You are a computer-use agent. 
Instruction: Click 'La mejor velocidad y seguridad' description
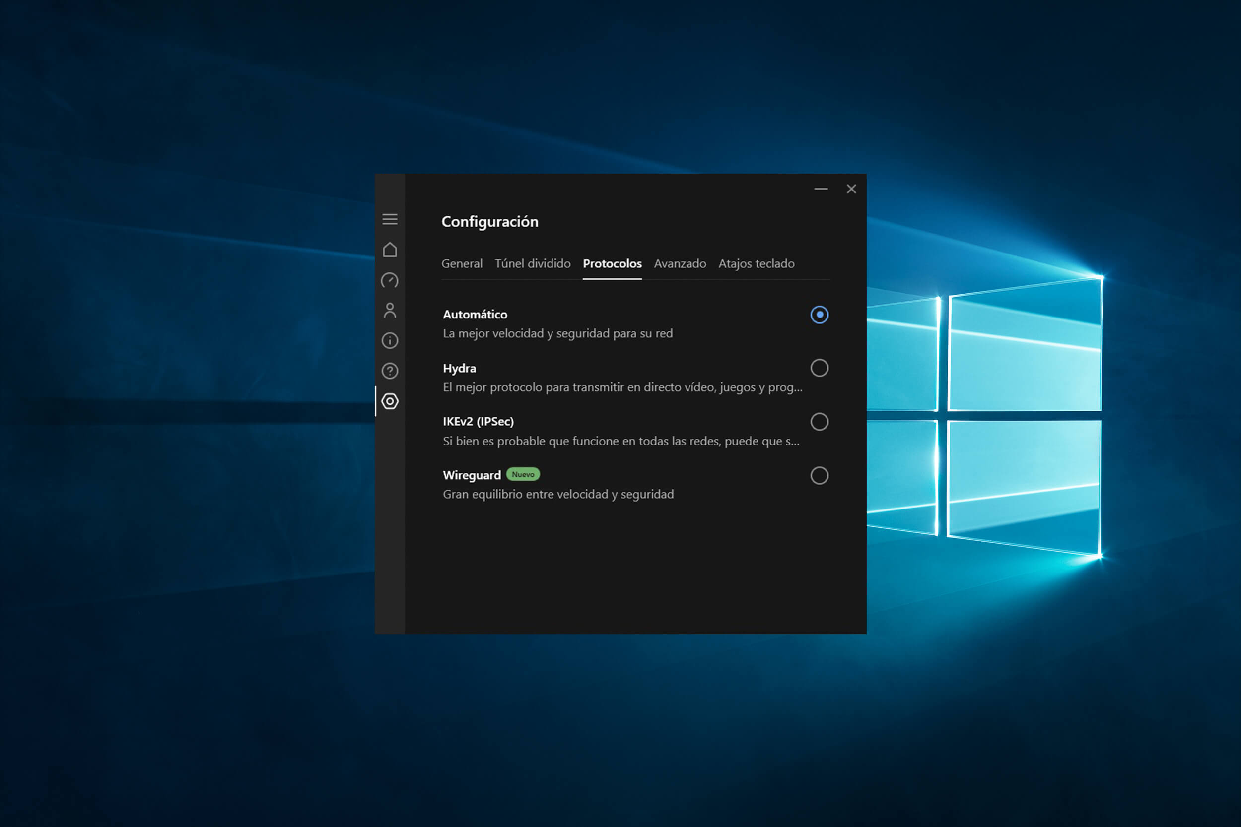(558, 333)
